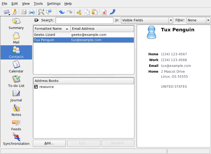
Task: Click the Paste clipboard icon
Action: pyautogui.click(x=95, y=12)
